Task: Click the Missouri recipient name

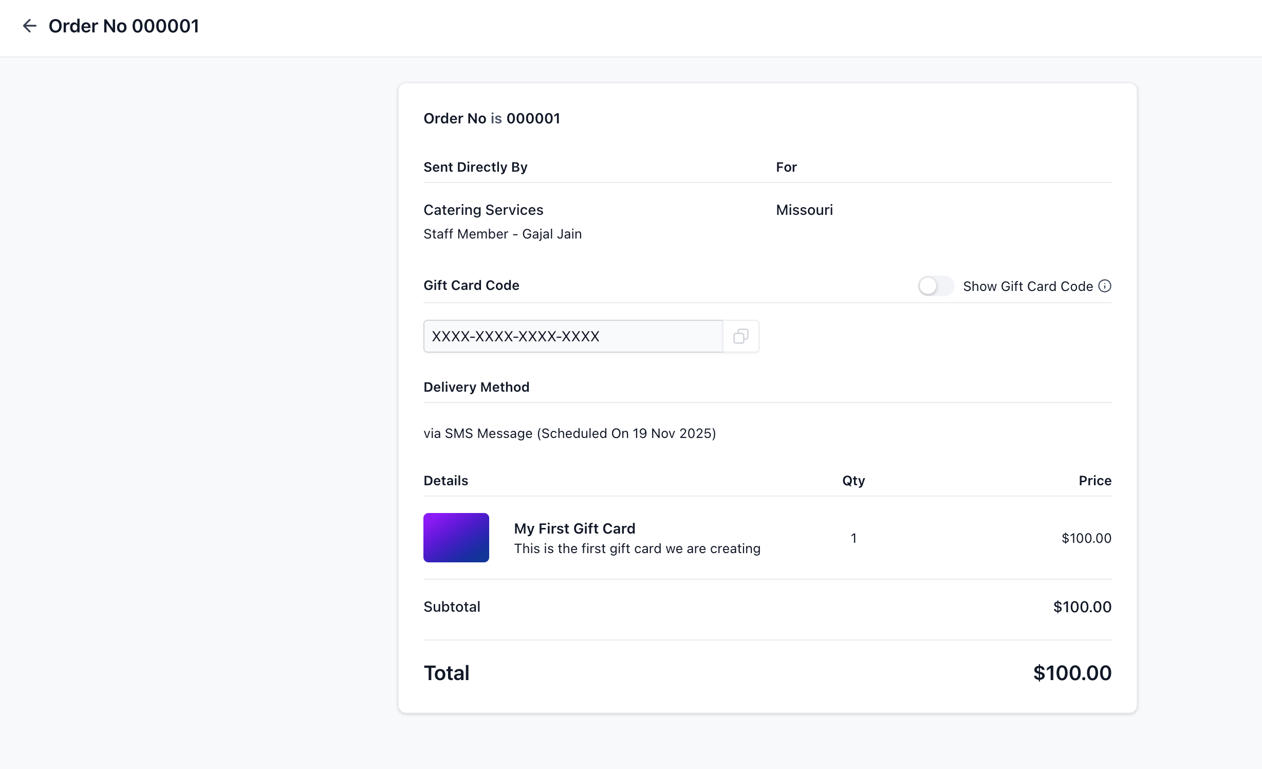Action: coord(804,210)
